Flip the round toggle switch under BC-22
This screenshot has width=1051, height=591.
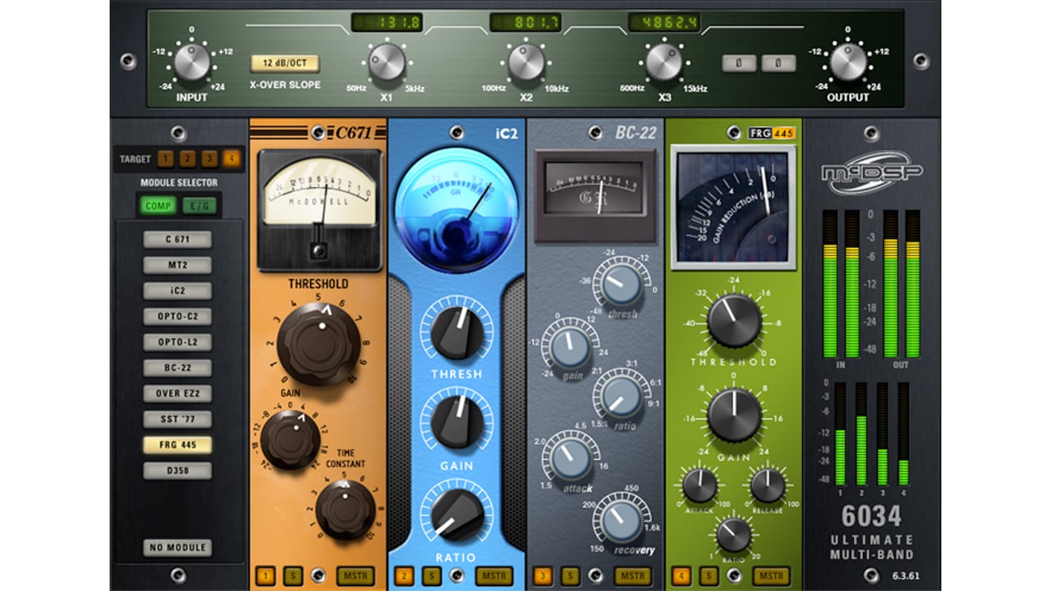[596, 575]
